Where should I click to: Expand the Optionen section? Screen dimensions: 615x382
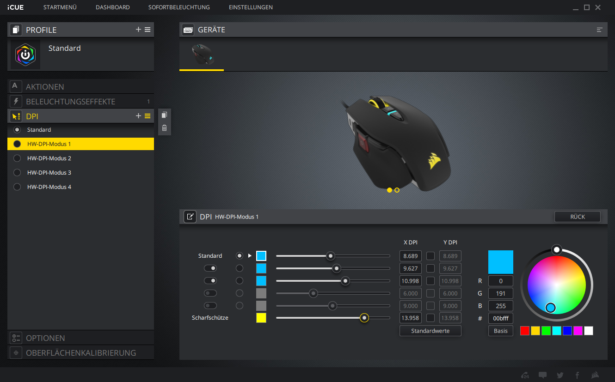pos(45,338)
